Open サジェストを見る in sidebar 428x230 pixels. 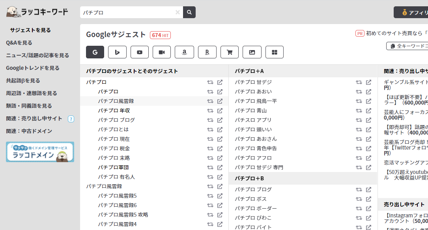pos(30,30)
